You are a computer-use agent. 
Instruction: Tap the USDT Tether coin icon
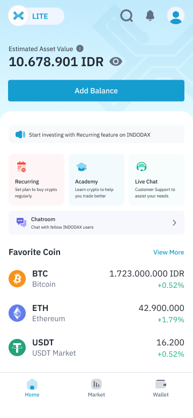point(17,348)
